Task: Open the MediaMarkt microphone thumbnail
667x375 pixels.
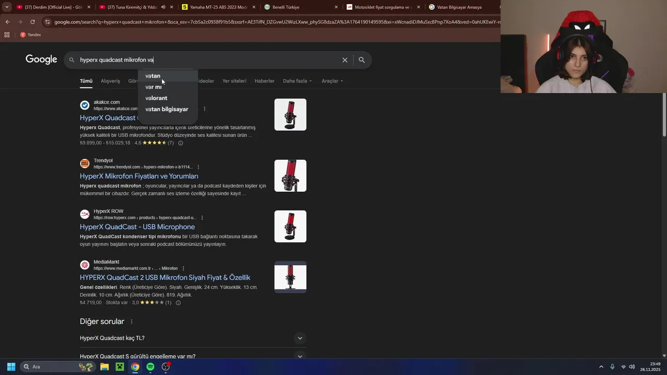Action: (290, 277)
